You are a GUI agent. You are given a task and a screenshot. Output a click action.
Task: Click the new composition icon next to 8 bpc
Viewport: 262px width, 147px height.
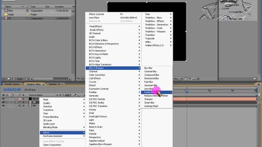pyautogui.click(x=14, y=79)
